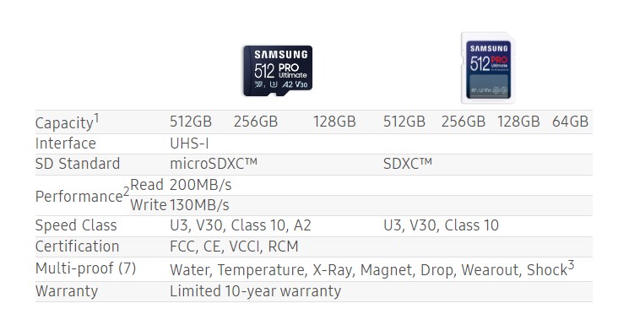The height and width of the screenshot is (325, 629).
Task: Click the microSDXC standard text
Action: 214,164
